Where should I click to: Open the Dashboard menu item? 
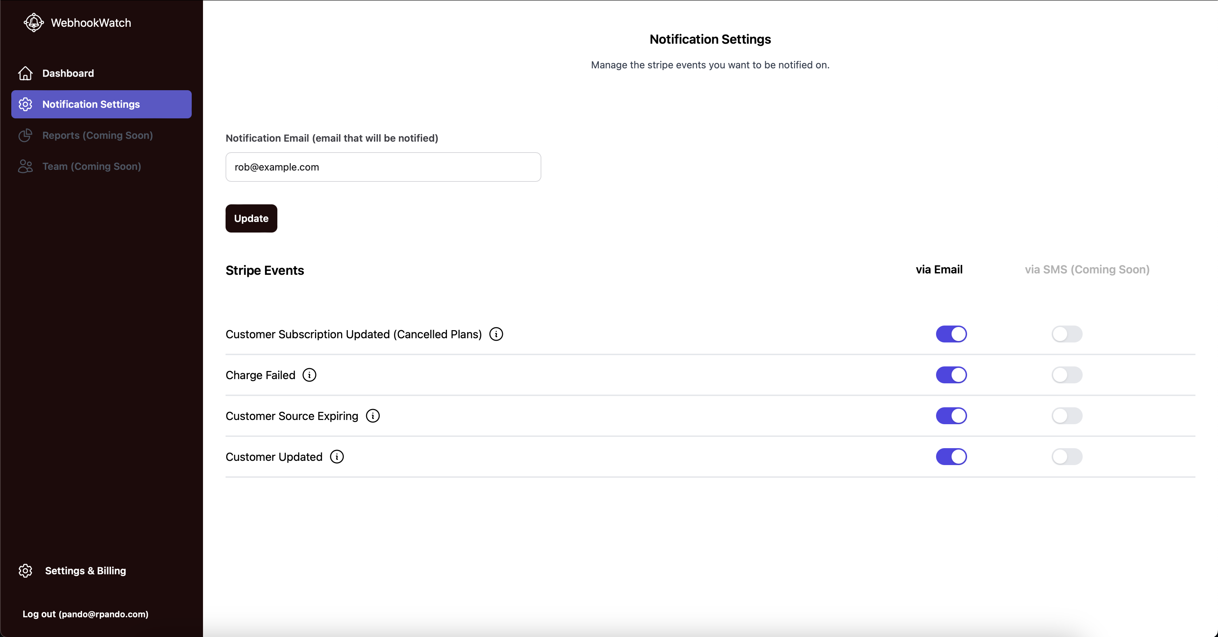[101, 73]
